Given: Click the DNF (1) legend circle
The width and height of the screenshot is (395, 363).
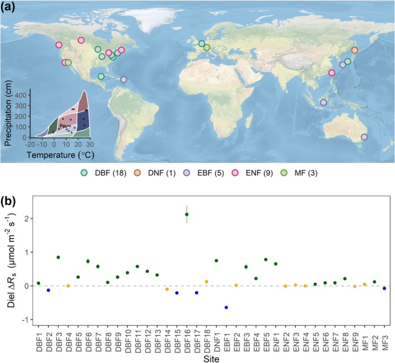Looking at the screenshot, I should point(137,173).
